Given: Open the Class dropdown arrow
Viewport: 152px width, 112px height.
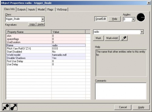Looking at the screenshot, I should click(43, 19).
